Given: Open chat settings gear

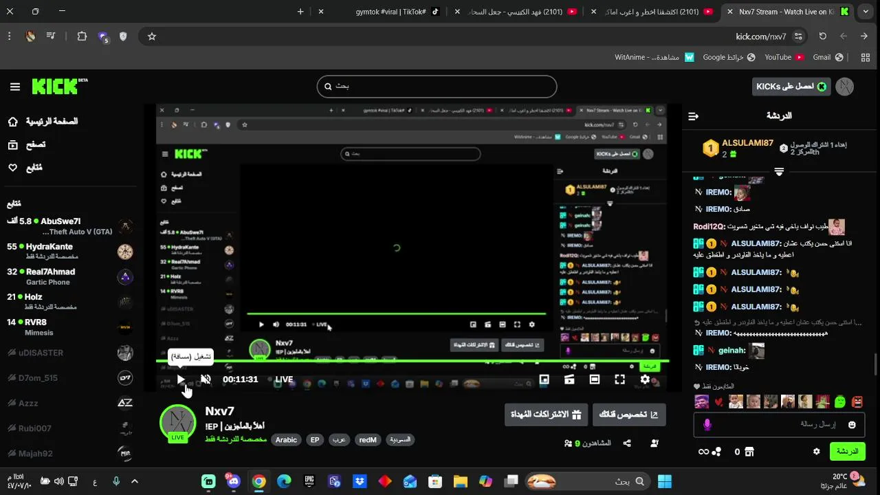Looking at the screenshot, I should pyautogui.click(x=816, y=452).
